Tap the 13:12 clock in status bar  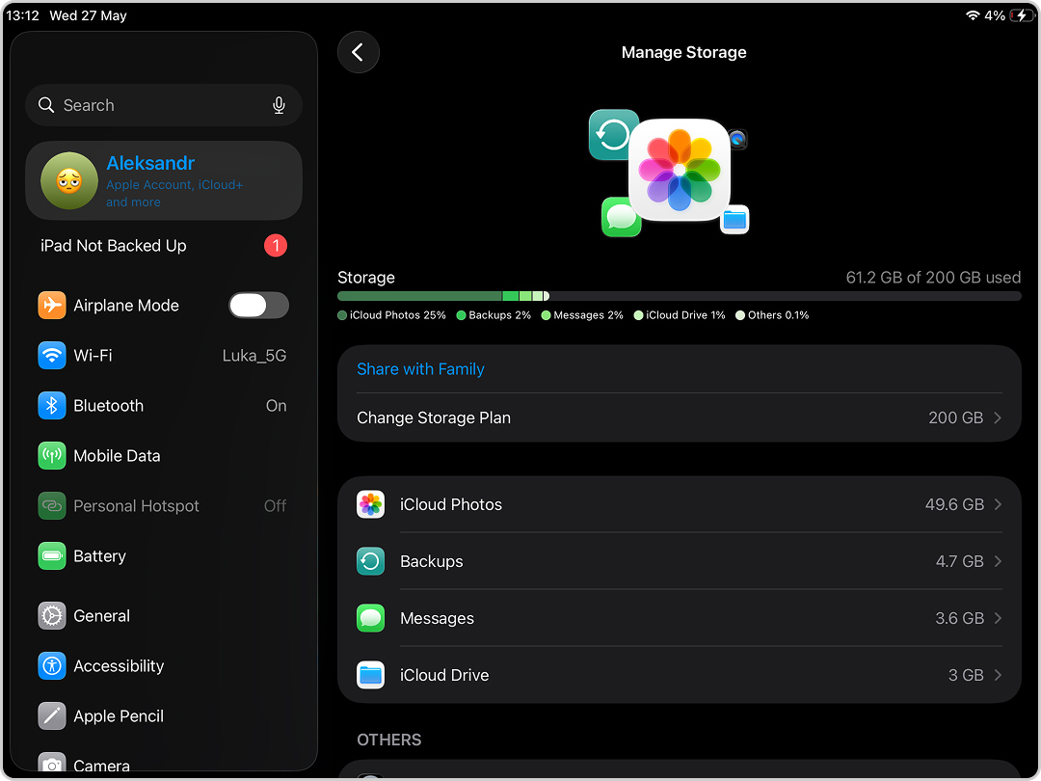pyautogui.click(x=22, y=15)
